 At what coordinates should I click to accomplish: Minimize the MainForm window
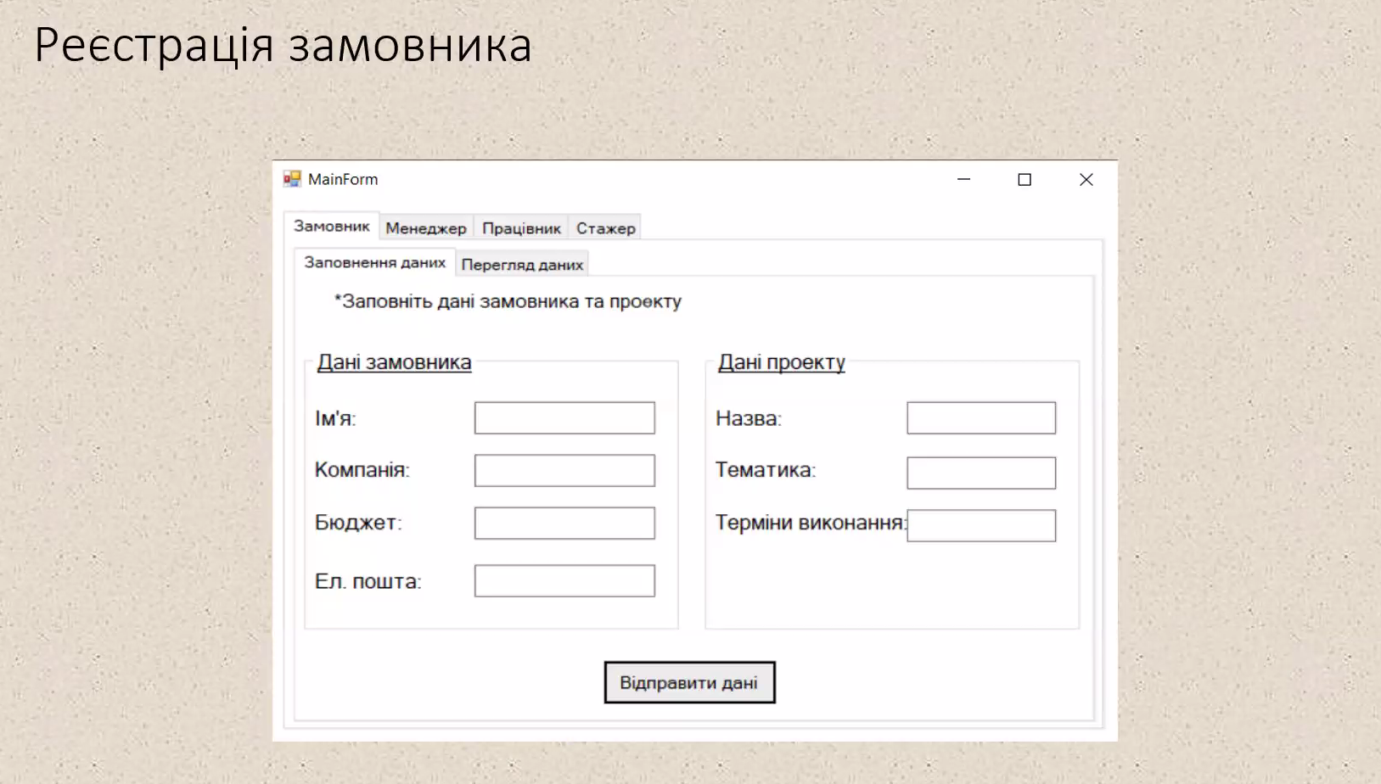(963, 179)
